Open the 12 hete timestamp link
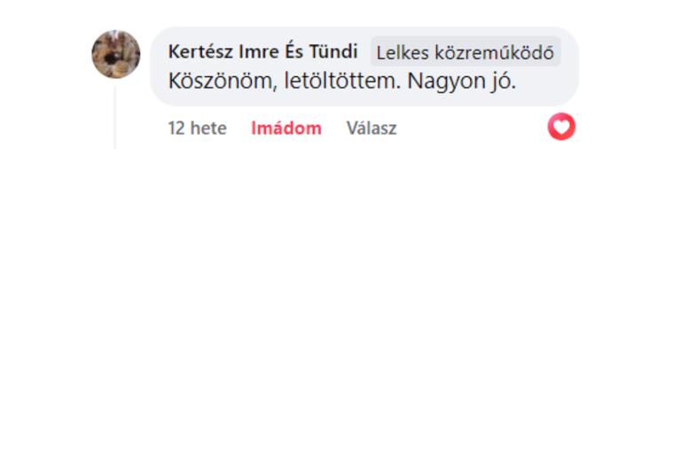 pos(197,129)
